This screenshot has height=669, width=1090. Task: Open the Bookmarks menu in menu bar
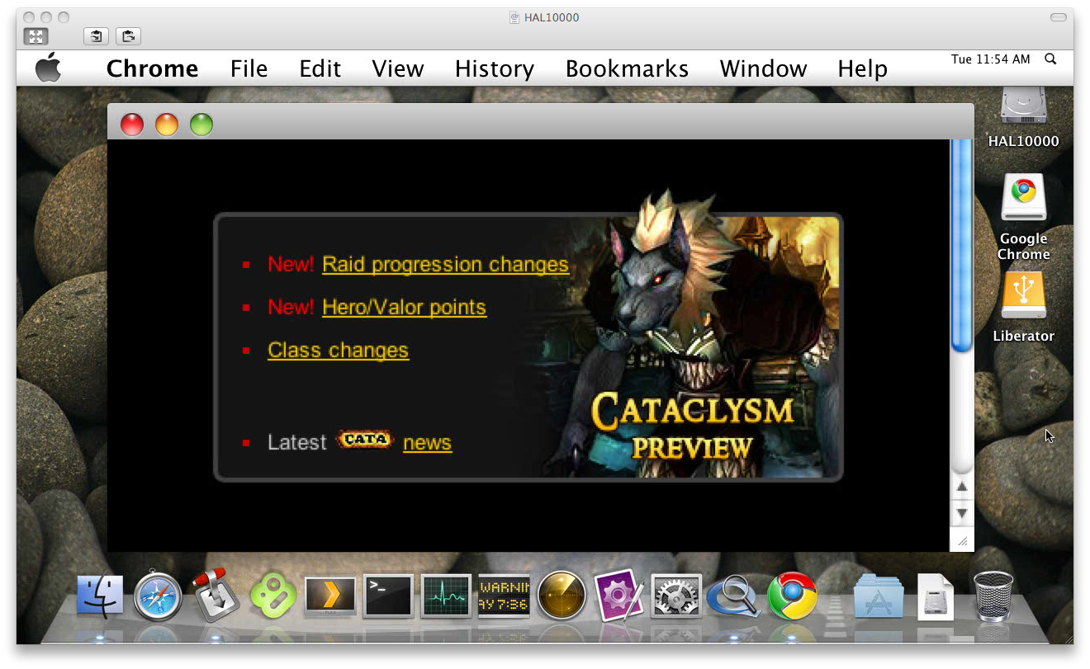(x=627, y=68)
